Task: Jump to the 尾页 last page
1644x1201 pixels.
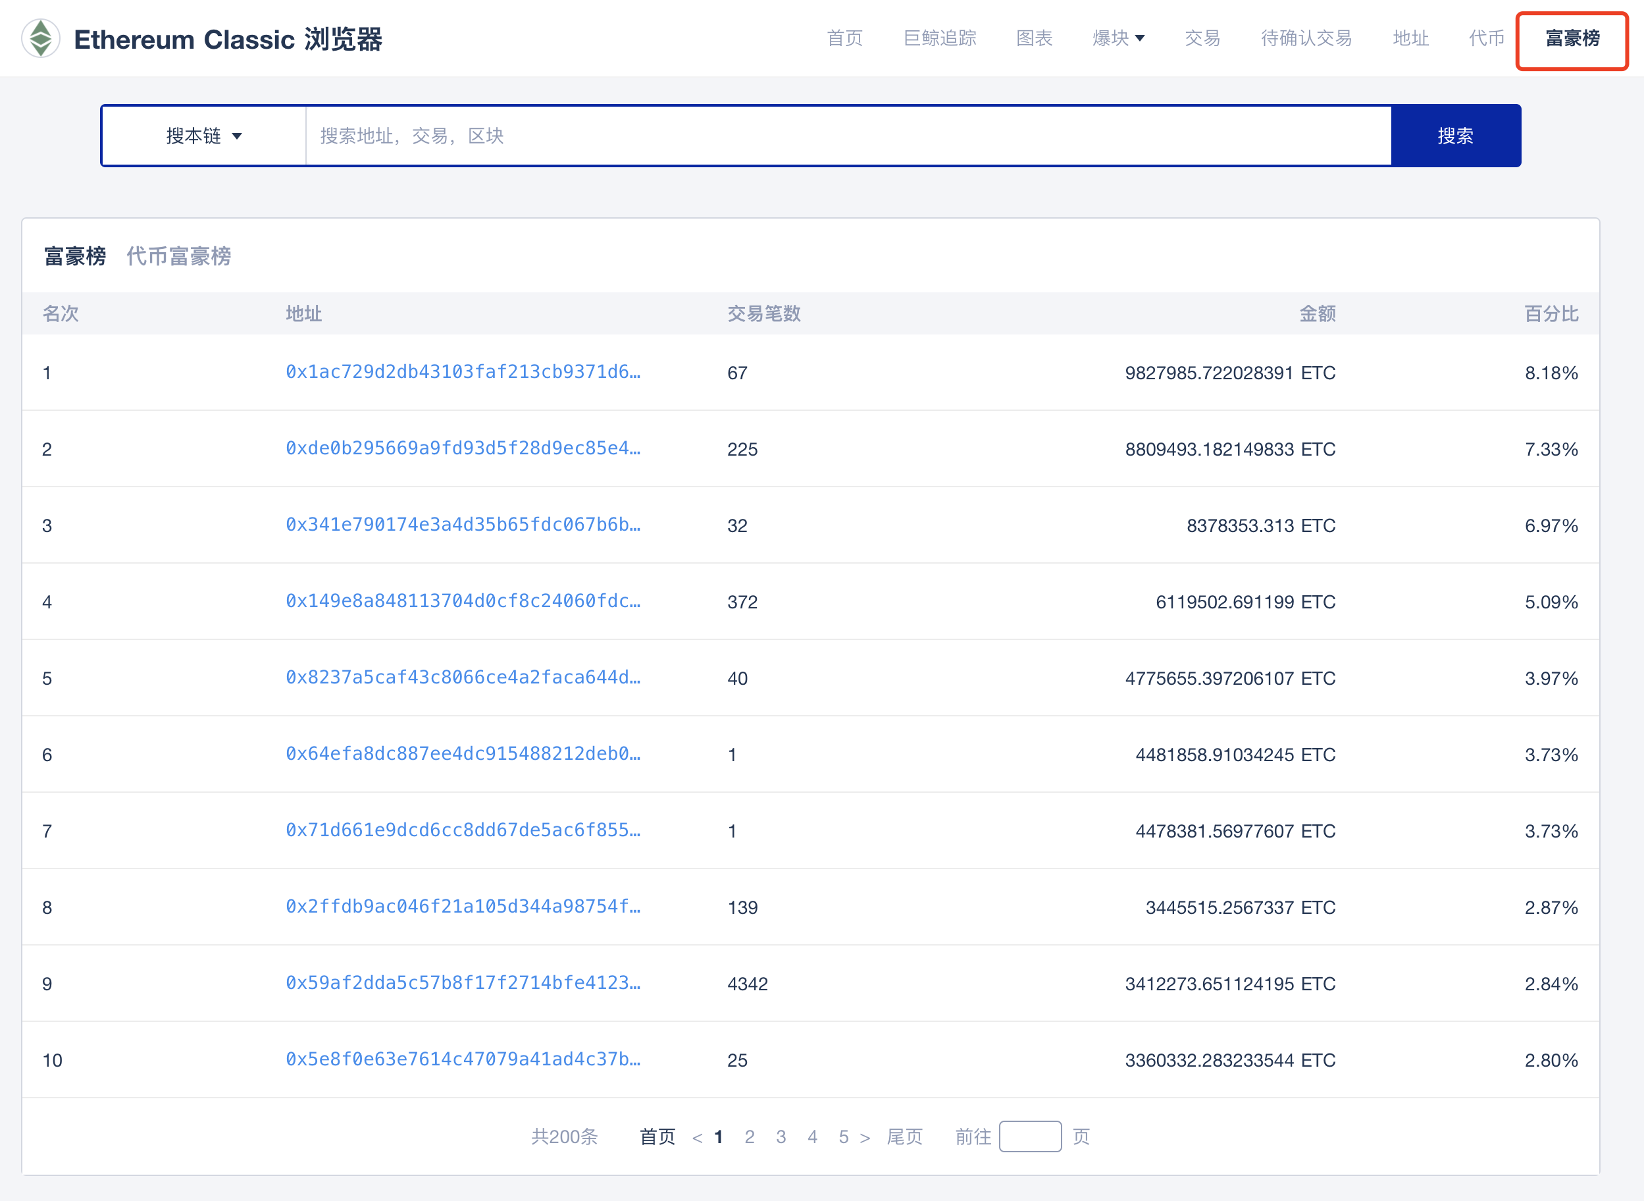Action: pyautogui.click(x=904, y=1136)
